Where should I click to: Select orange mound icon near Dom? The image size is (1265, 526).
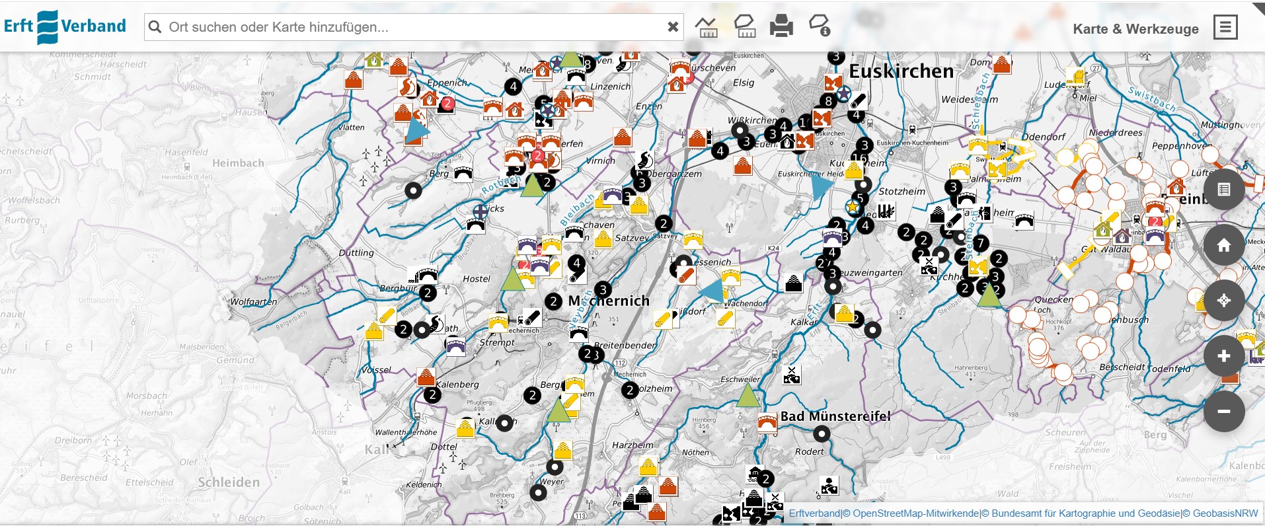pos(1002,64)
